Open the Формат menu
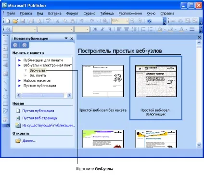Screen dimensions: 204x175 coord(72,13)
